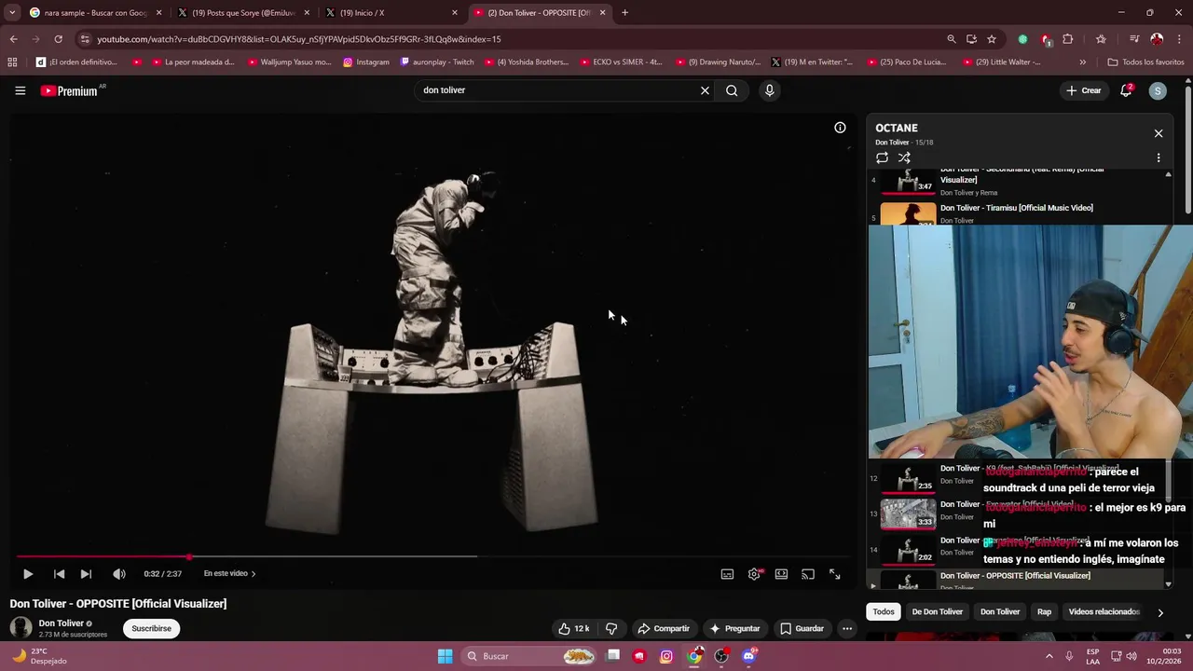Open the Instagram bookmark
This screenshot has height=671, width=1193.
tap(366, 62)
